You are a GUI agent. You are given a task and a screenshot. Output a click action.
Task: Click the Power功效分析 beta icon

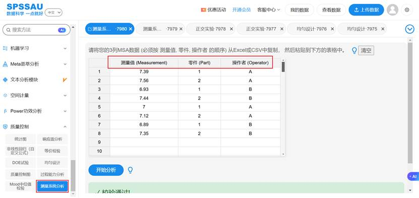[x=5, y=111]
